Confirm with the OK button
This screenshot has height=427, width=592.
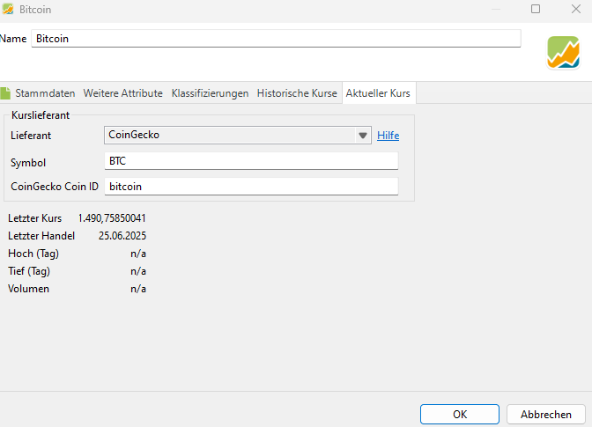[460, 414]
